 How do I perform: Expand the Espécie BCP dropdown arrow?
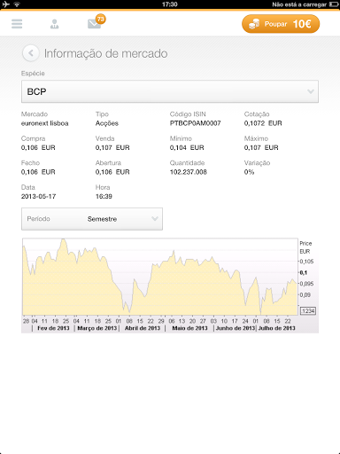pos(311,91)
